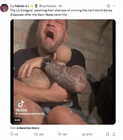
Task: Open the Nana boo boo source account
Action: click(28, 128)
